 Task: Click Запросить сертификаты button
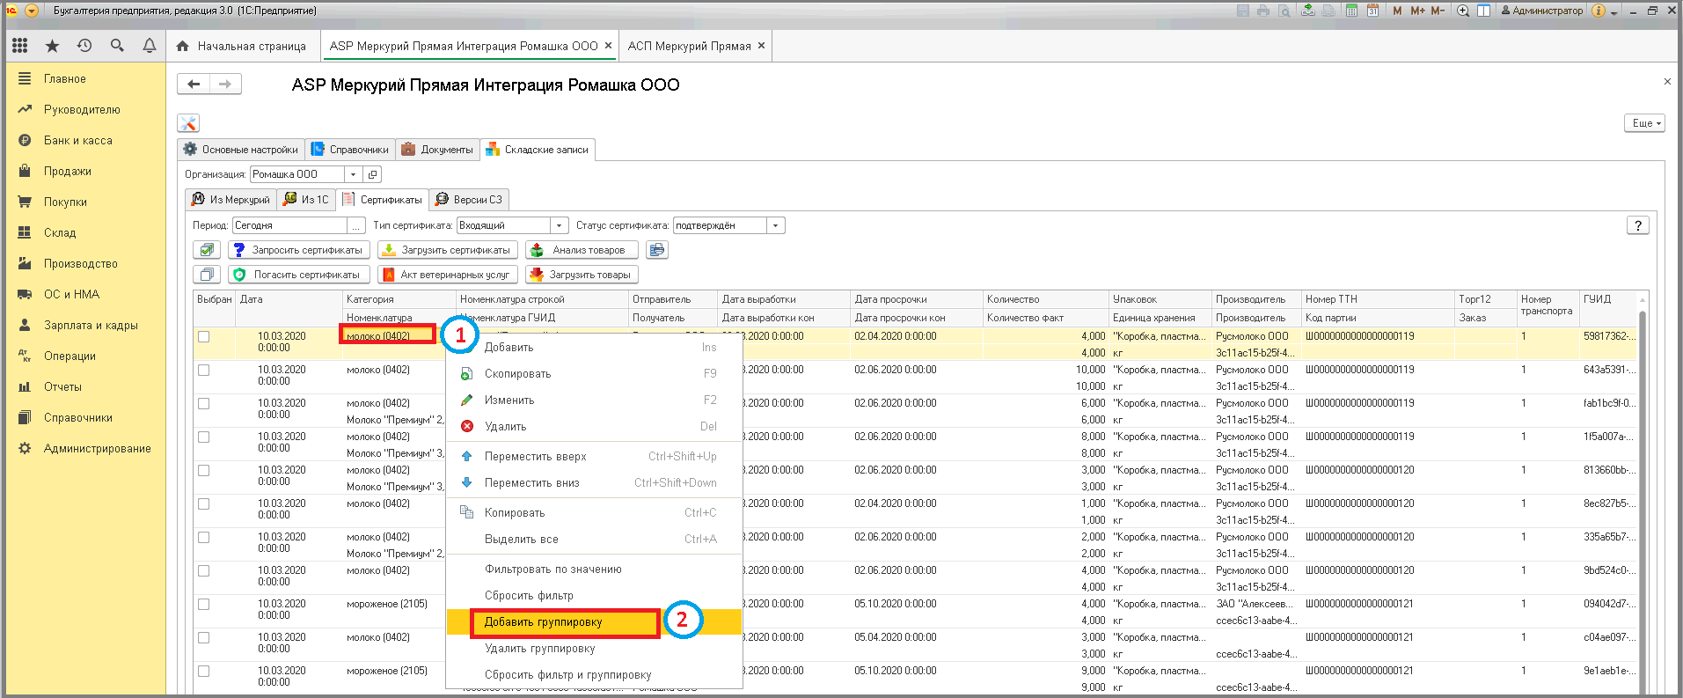click(298, 250)
